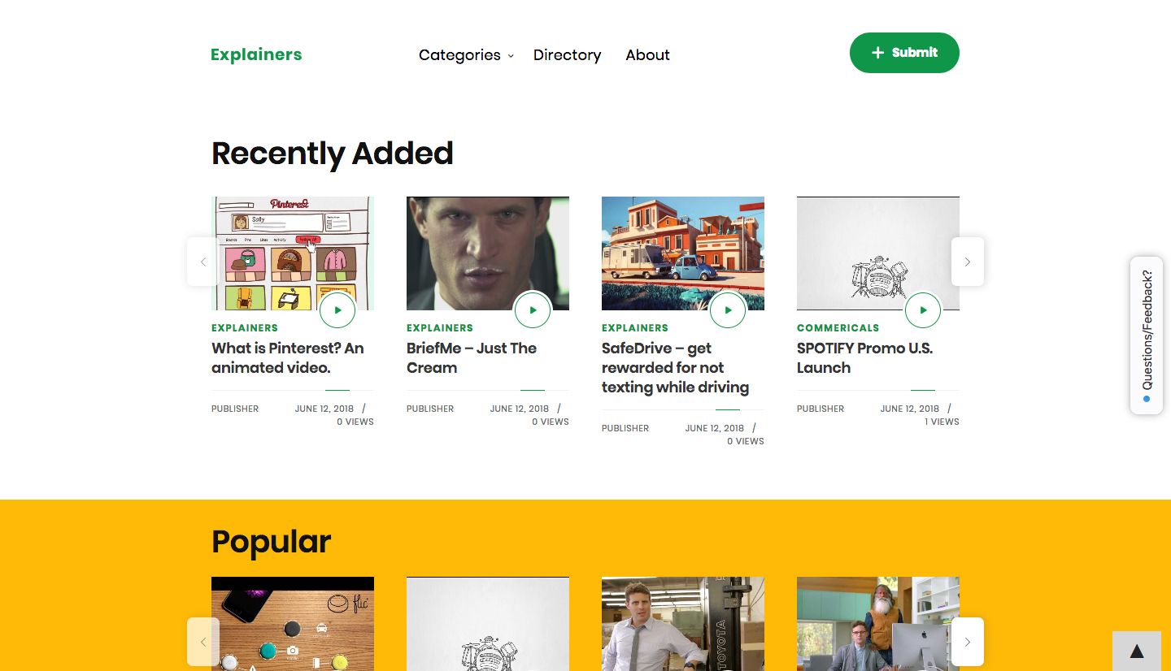Open the Popular drum sketch thumbnail
Image resolution: width=1171 pixels, height=671 pixels.
click(488, 624)
